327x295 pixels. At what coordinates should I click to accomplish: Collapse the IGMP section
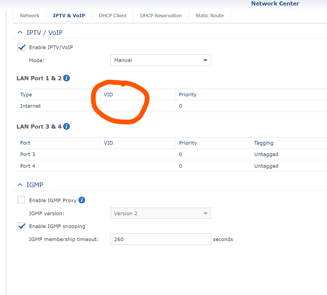(x=20, y=185)
